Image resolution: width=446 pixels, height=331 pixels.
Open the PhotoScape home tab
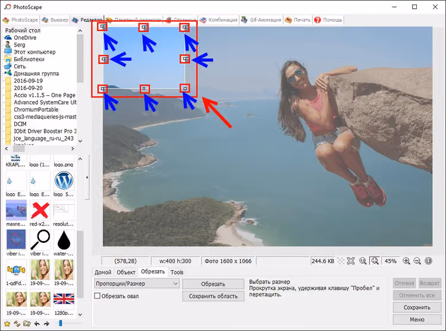20,20
